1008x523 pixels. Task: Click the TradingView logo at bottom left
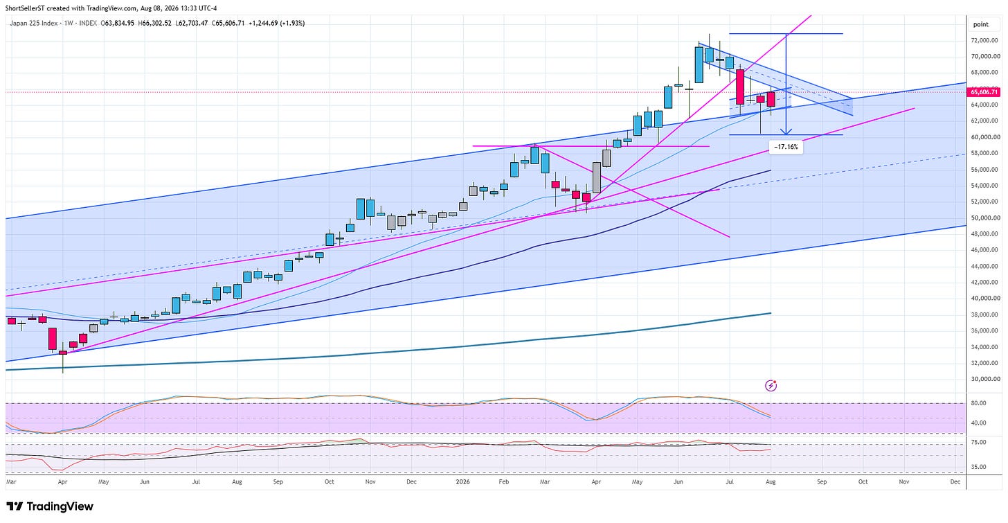click(49, 506)
